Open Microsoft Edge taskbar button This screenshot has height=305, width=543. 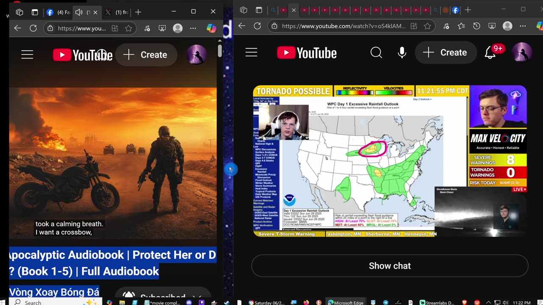344,302
